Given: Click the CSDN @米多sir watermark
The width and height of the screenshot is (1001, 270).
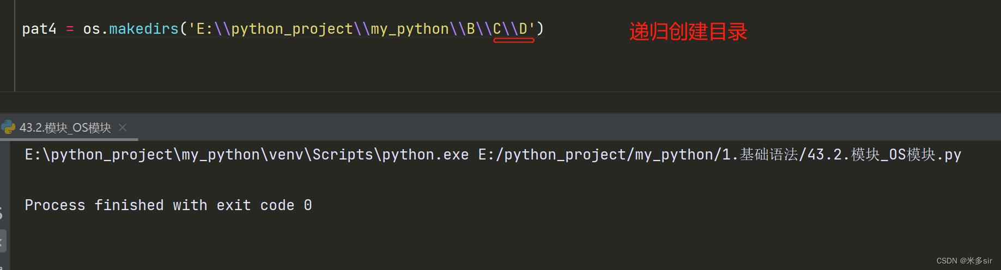Looking at the screenshot, I should click(964, 261).
